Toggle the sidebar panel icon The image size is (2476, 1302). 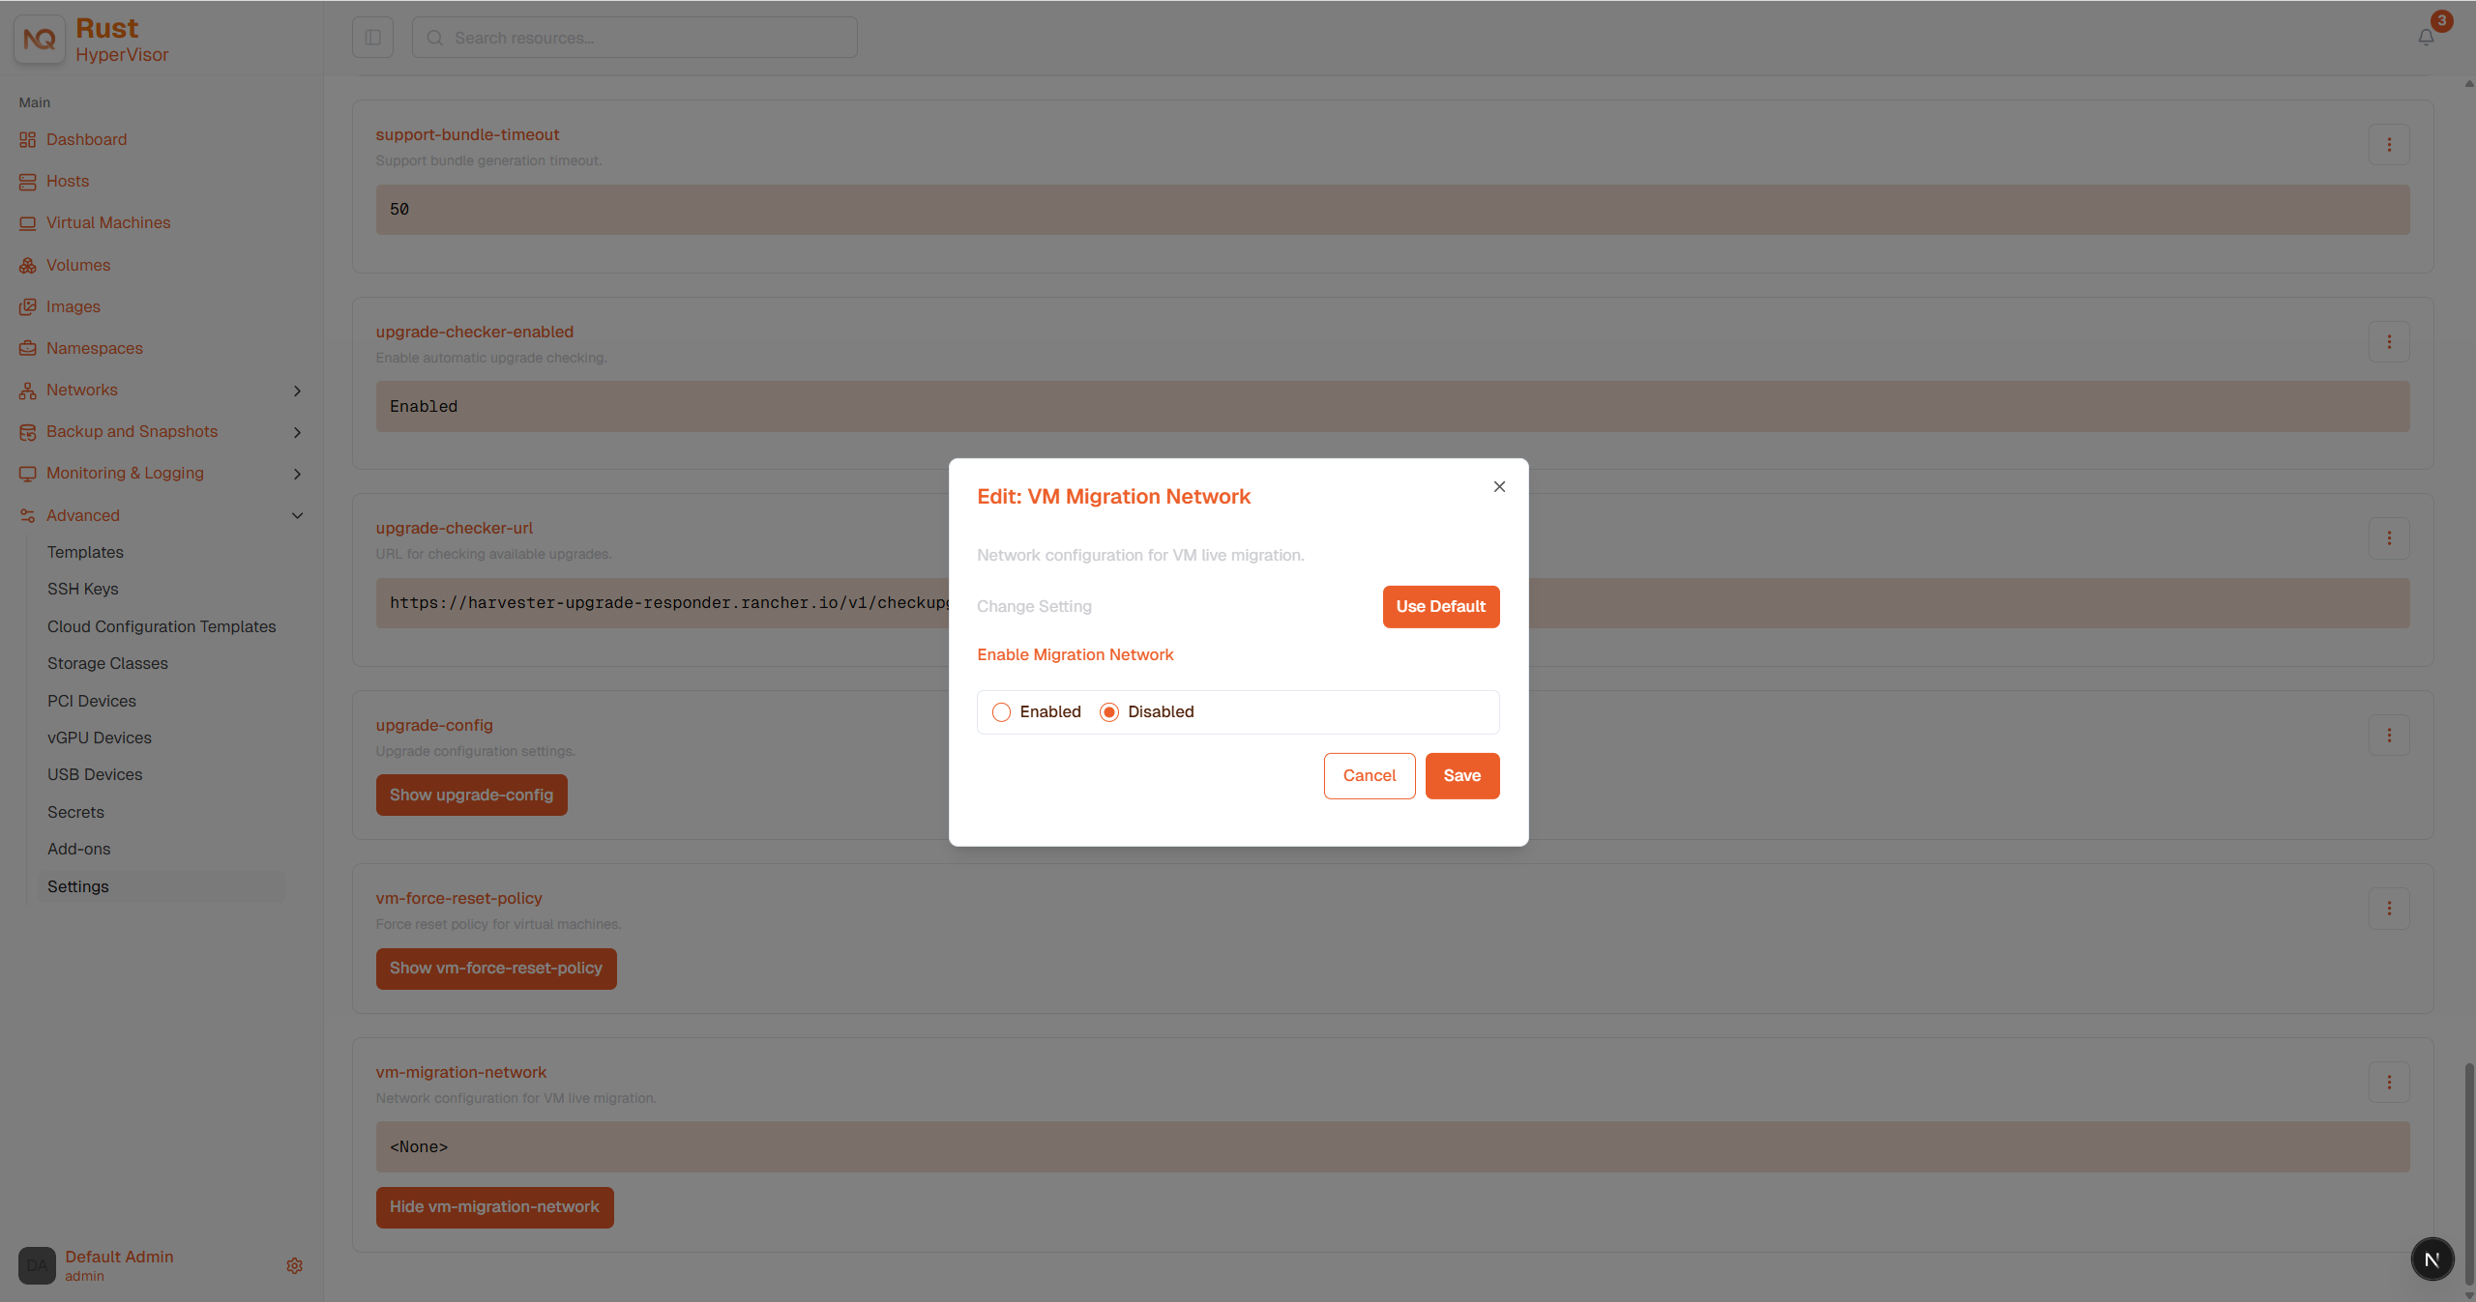click(x=372, y=38)
